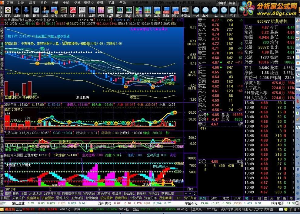Image resolution: width=300 pixels, height=214 pixels.
Task: Select the 30 三十 thirty-minute period icon
Action: 224,12
